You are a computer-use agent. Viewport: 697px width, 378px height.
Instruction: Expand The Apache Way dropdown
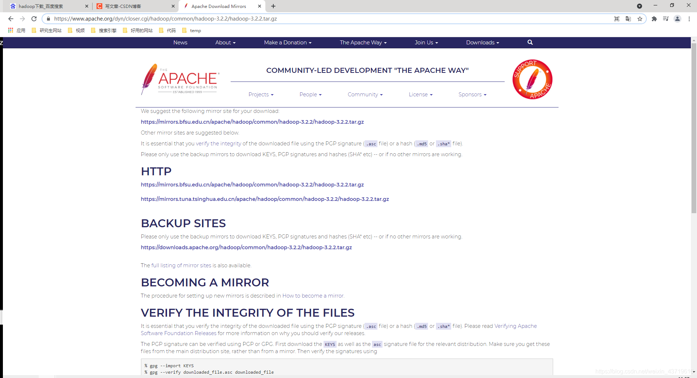pos(363,43)
